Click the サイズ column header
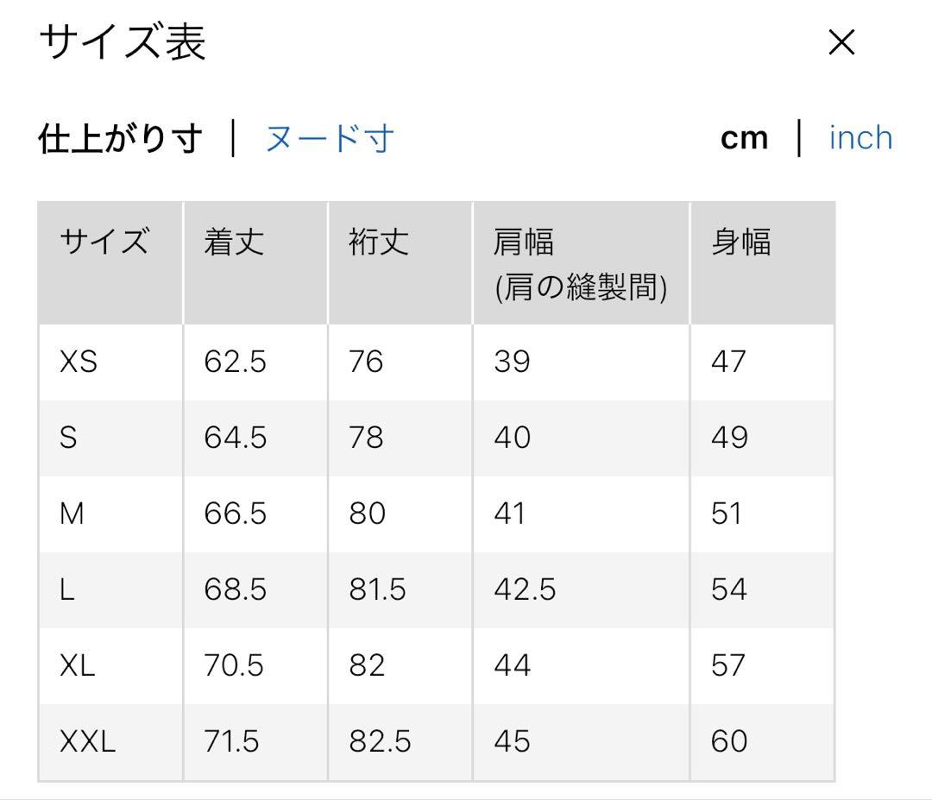This screenshot has height=800, width=932. click(104, 242)
